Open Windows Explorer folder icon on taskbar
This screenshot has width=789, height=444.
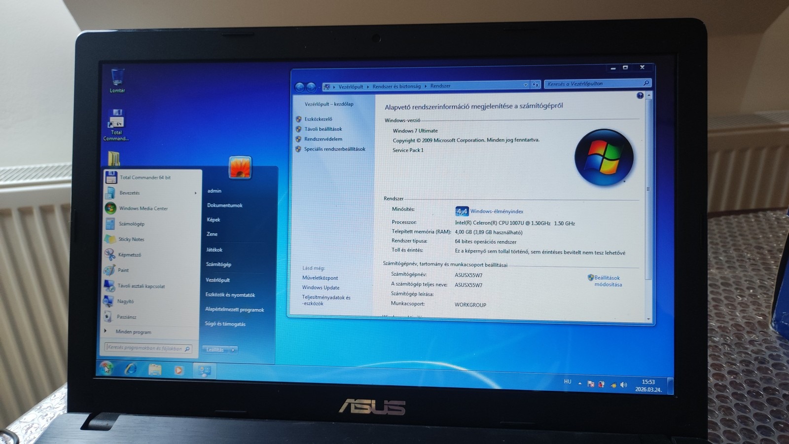click(155, 369)
